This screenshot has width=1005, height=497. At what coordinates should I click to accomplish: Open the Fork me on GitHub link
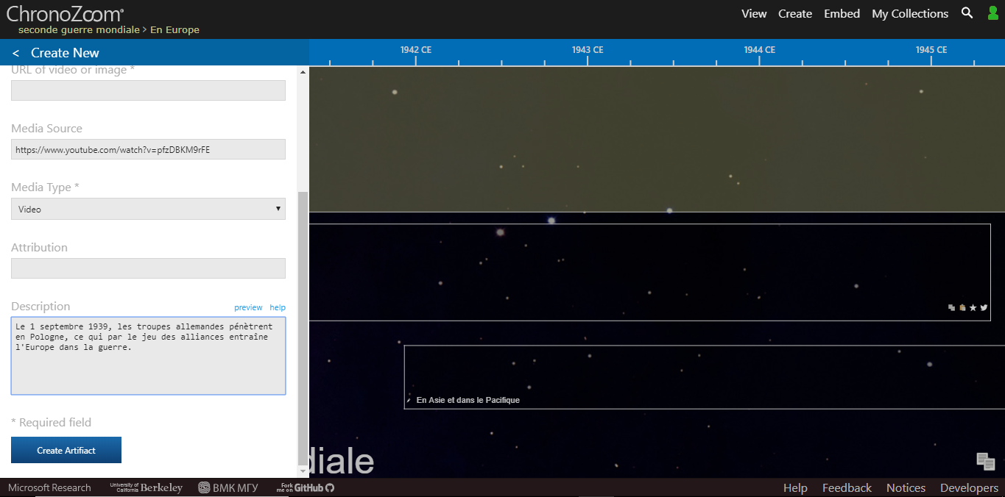306,487
